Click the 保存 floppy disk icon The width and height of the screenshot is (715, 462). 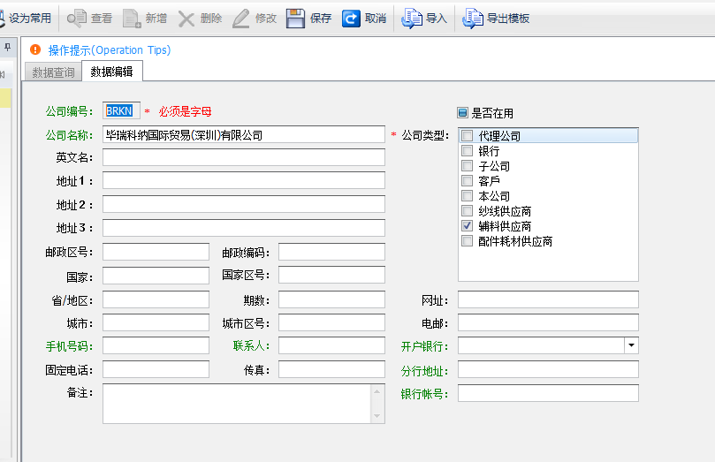295,19
